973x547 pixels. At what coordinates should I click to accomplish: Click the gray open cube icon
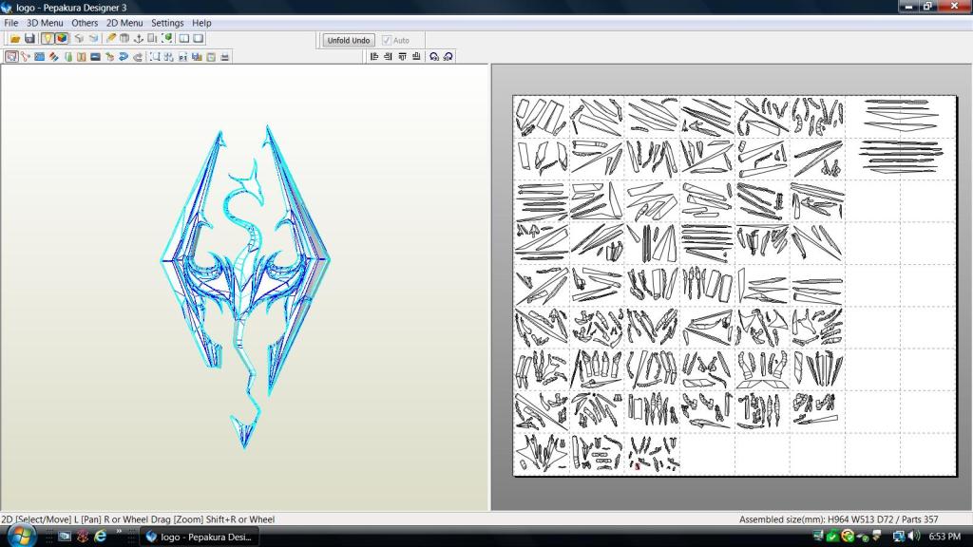[79, 38]
